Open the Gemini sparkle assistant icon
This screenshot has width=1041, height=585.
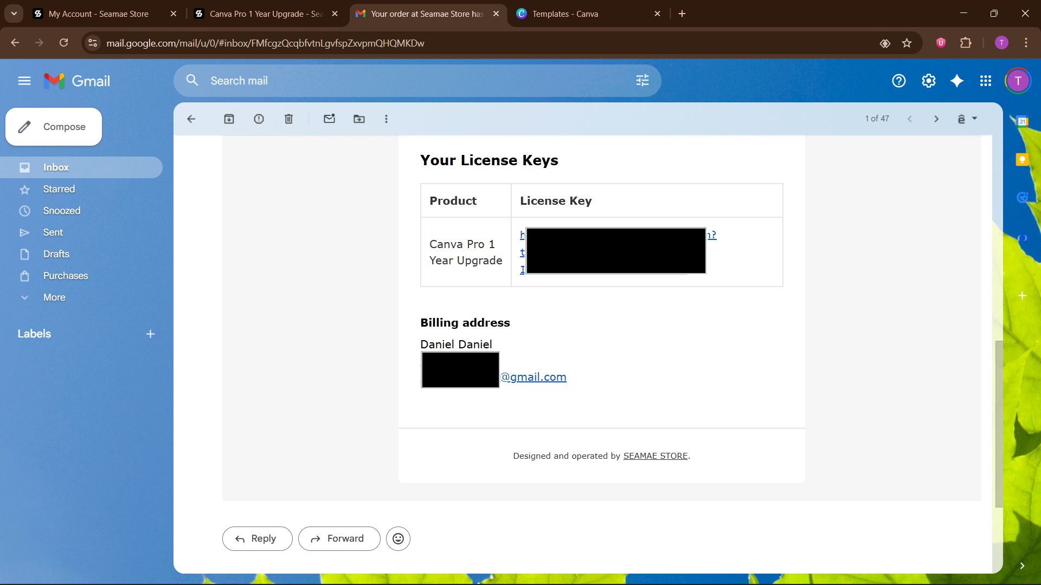coord(957,81)
